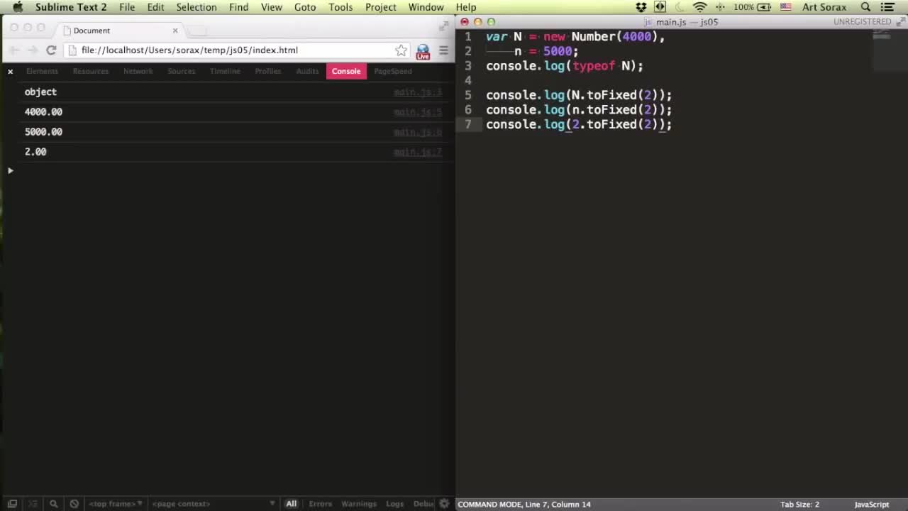Open the Goto menu
908x511 pixels.
[305, 7]
